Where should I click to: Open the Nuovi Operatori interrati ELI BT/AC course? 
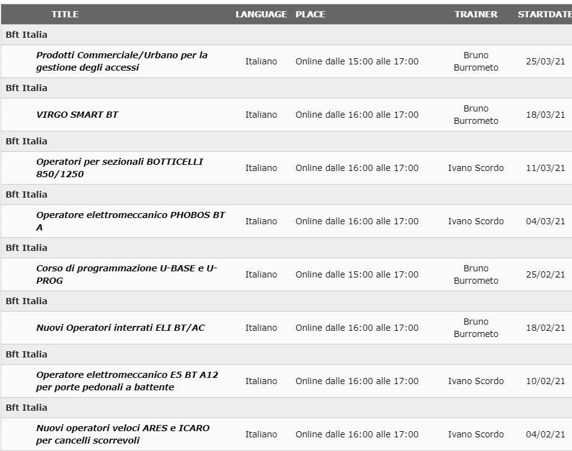tap(120, 327)
